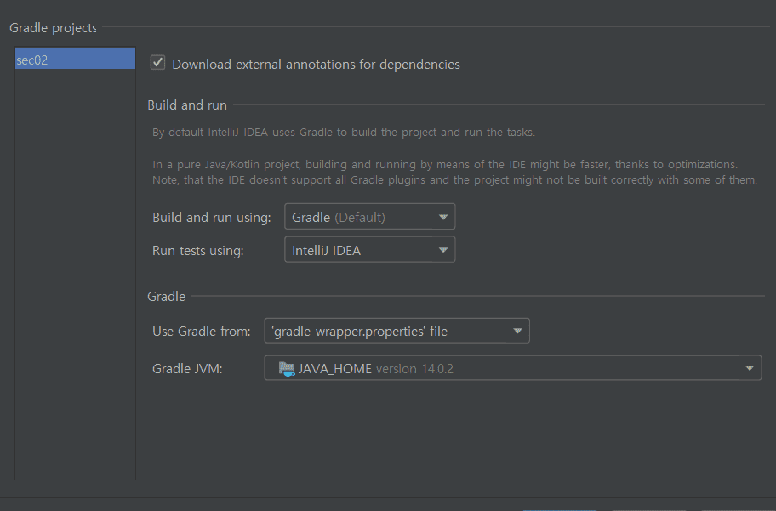Expand the Gradle JVM dropdown arrow

tap(750, 368)
